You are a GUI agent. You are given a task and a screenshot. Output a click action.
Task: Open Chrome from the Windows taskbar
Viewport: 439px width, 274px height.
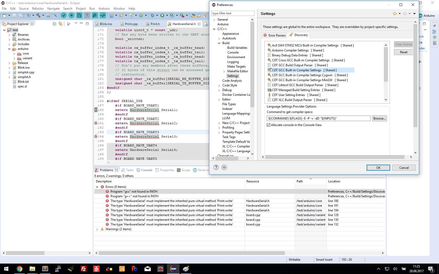(x=19, y=269)
